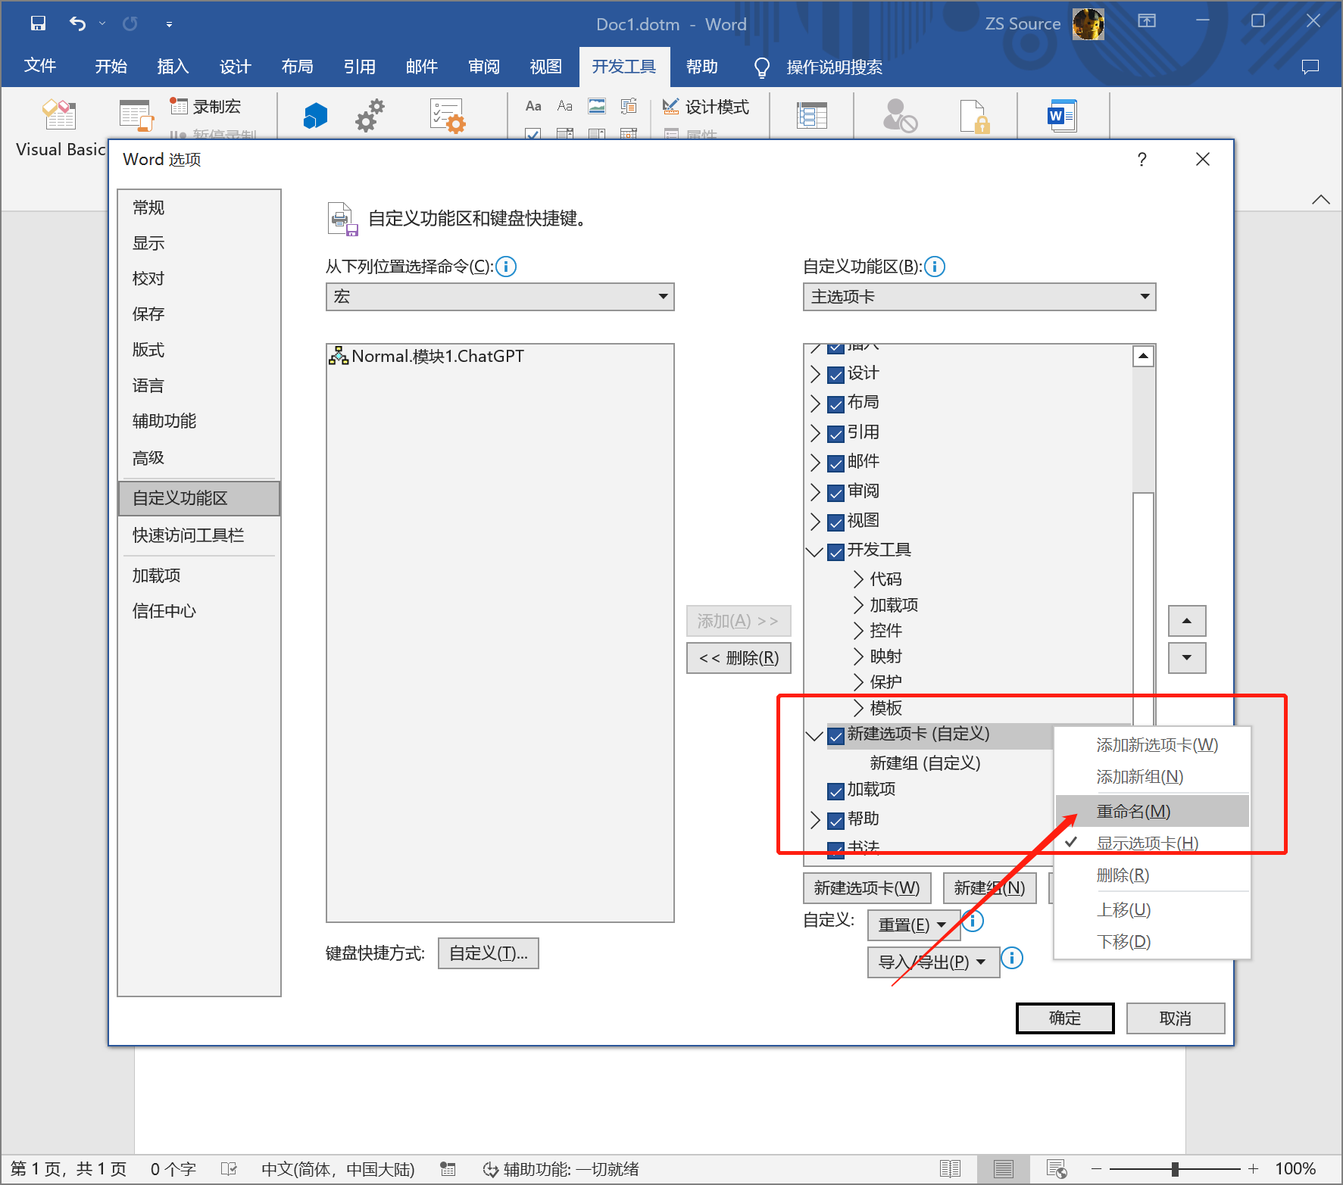Uncheck the 帮助 tab checkbox
This screenshot has height=1185, width=1343.
pos(835,821)
